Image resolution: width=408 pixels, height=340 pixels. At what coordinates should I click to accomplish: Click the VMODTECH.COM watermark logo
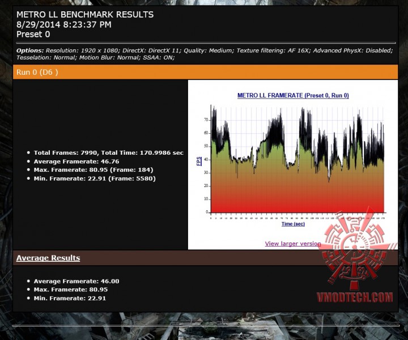coord(355,297)
